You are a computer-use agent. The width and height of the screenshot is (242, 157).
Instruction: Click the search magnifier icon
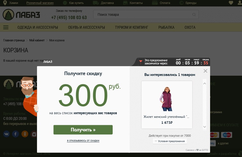coord(194,15)
